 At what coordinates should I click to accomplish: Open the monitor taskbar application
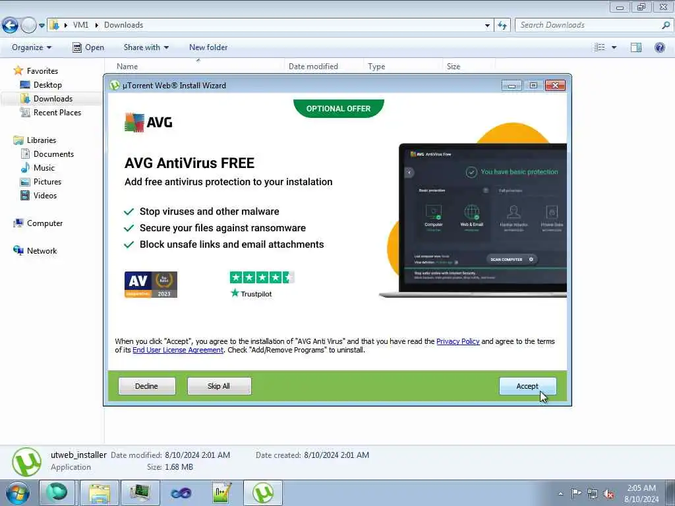(x=140, y=493)
